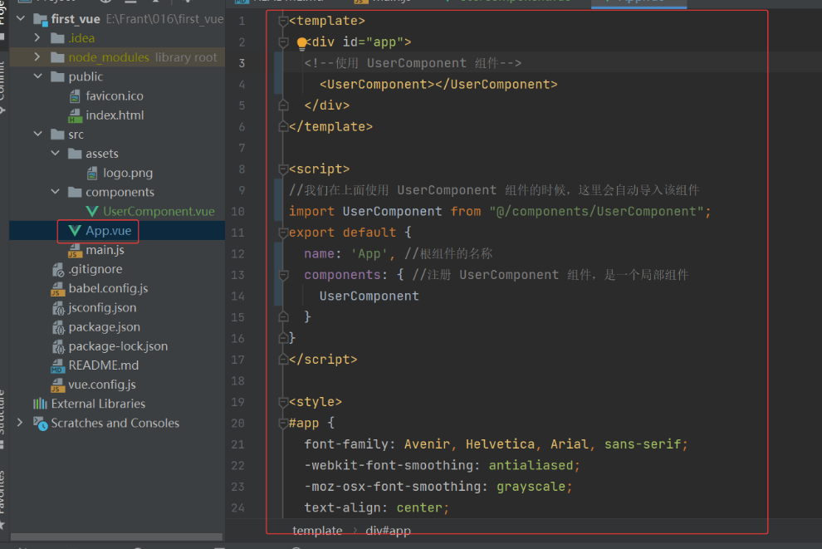822x549 pixels.
Task: Collapse the src folder chevron
Action: click(37, 134)
